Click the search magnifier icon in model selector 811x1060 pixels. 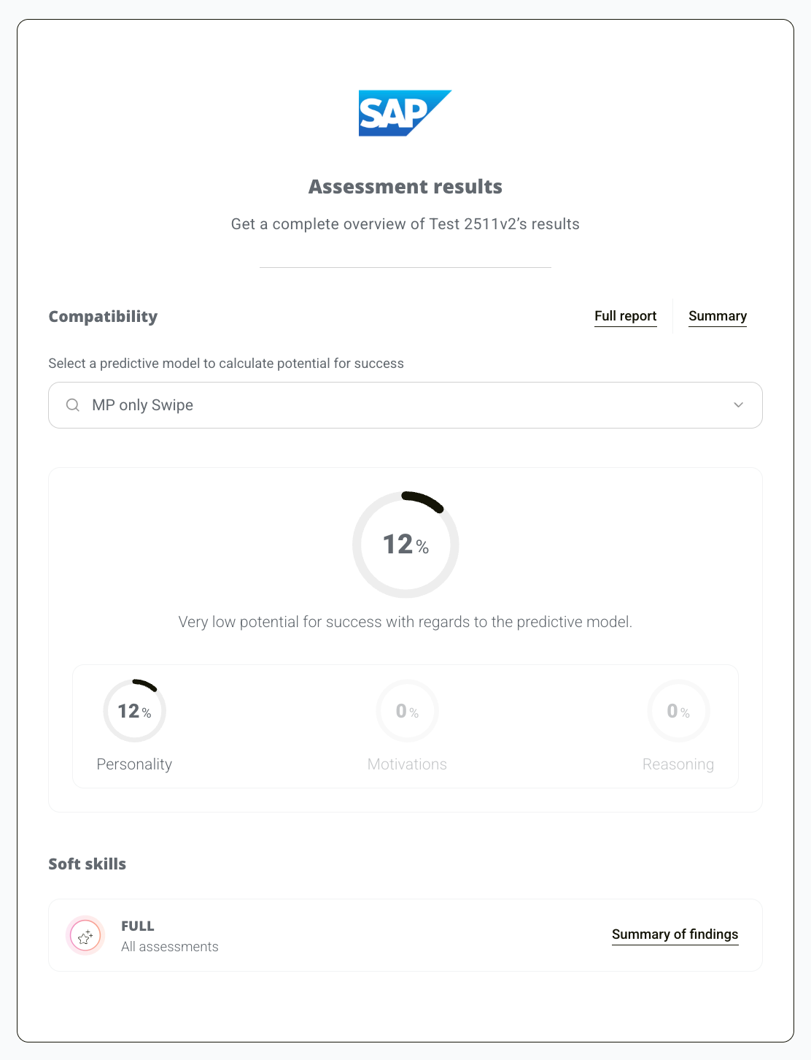(73, 405)
